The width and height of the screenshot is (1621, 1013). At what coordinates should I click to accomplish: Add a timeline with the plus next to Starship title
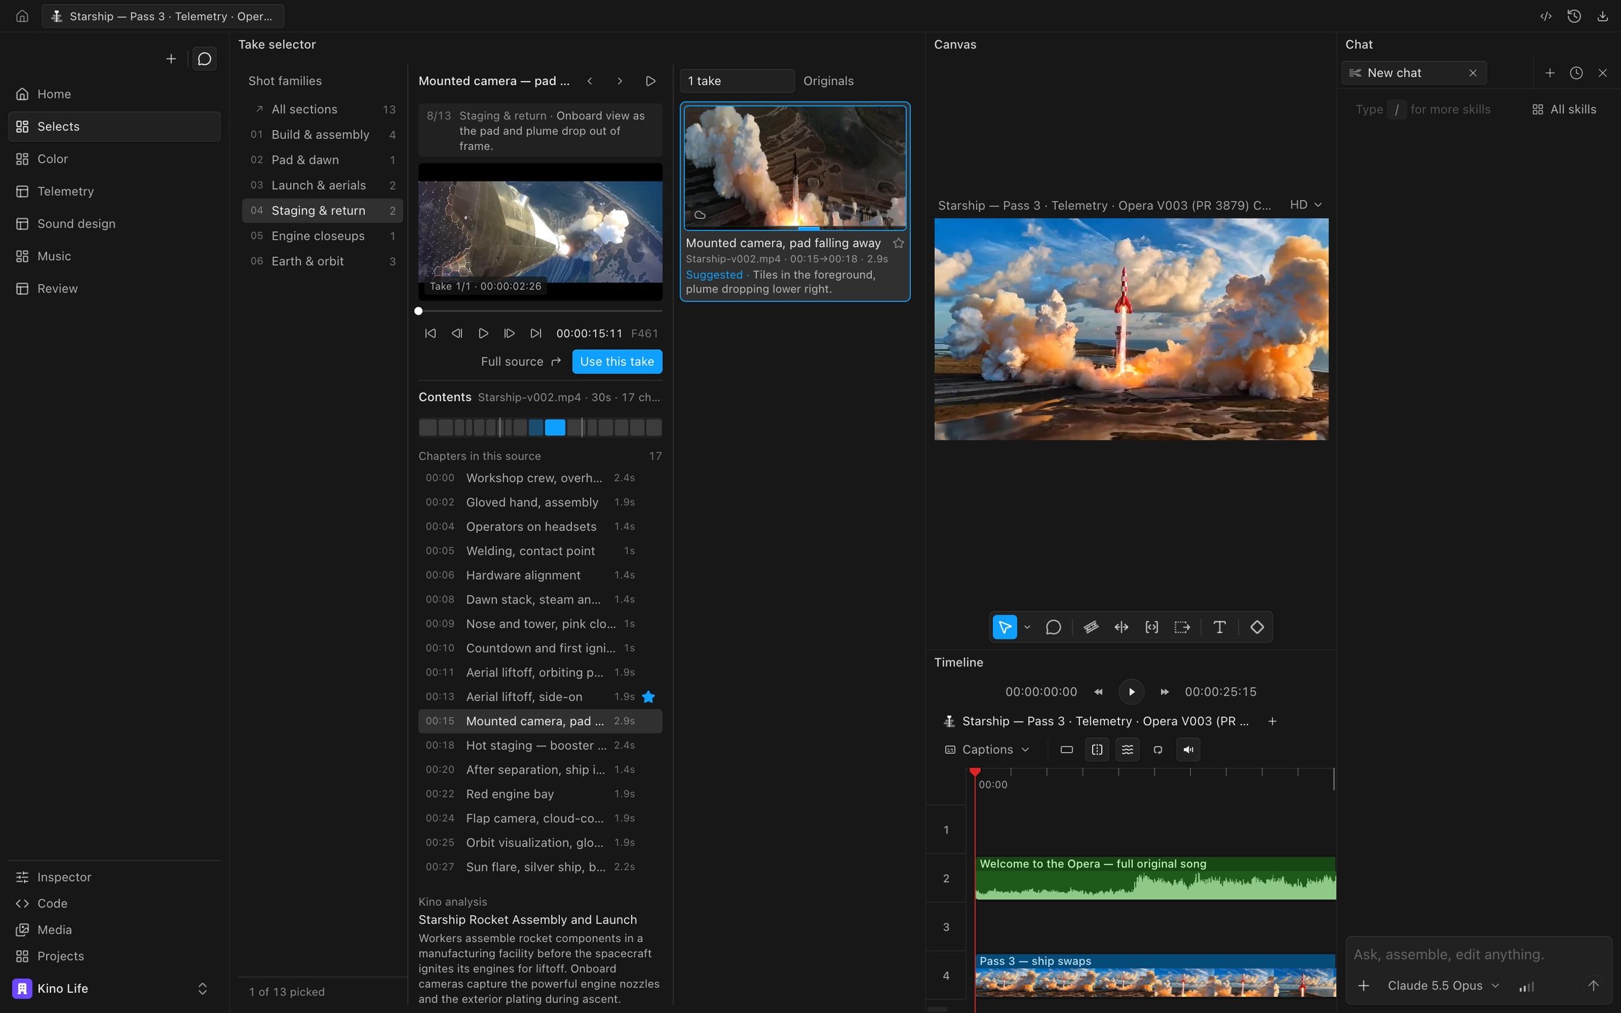[1272, 721]
